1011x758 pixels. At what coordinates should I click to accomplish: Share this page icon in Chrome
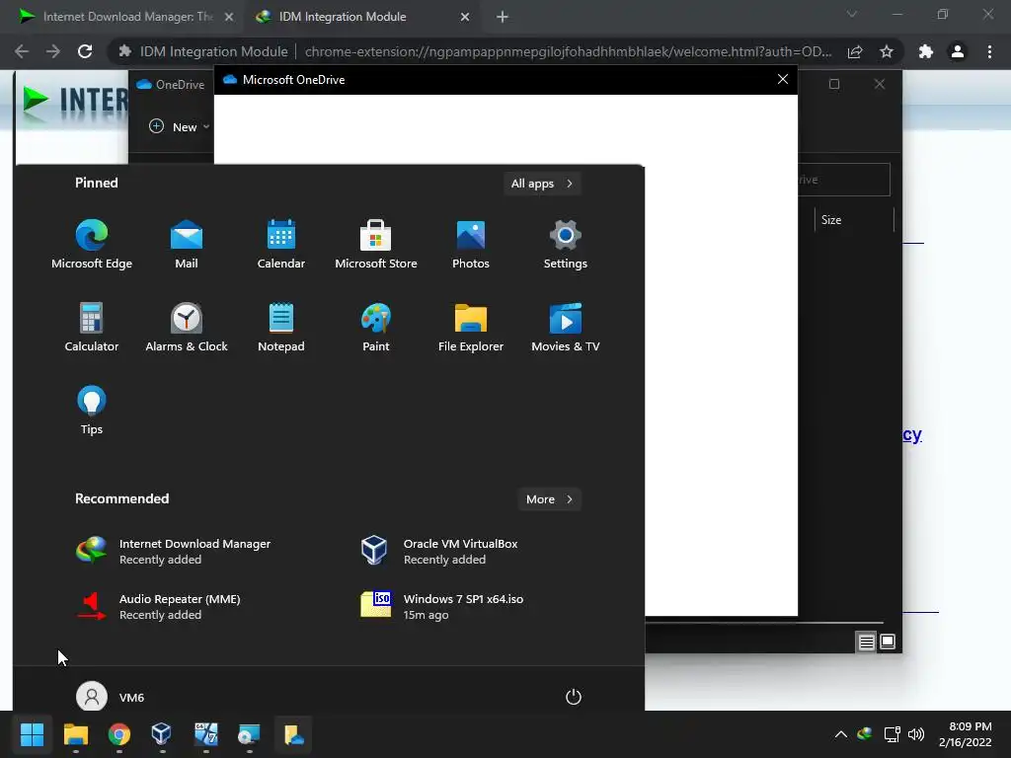855,51
